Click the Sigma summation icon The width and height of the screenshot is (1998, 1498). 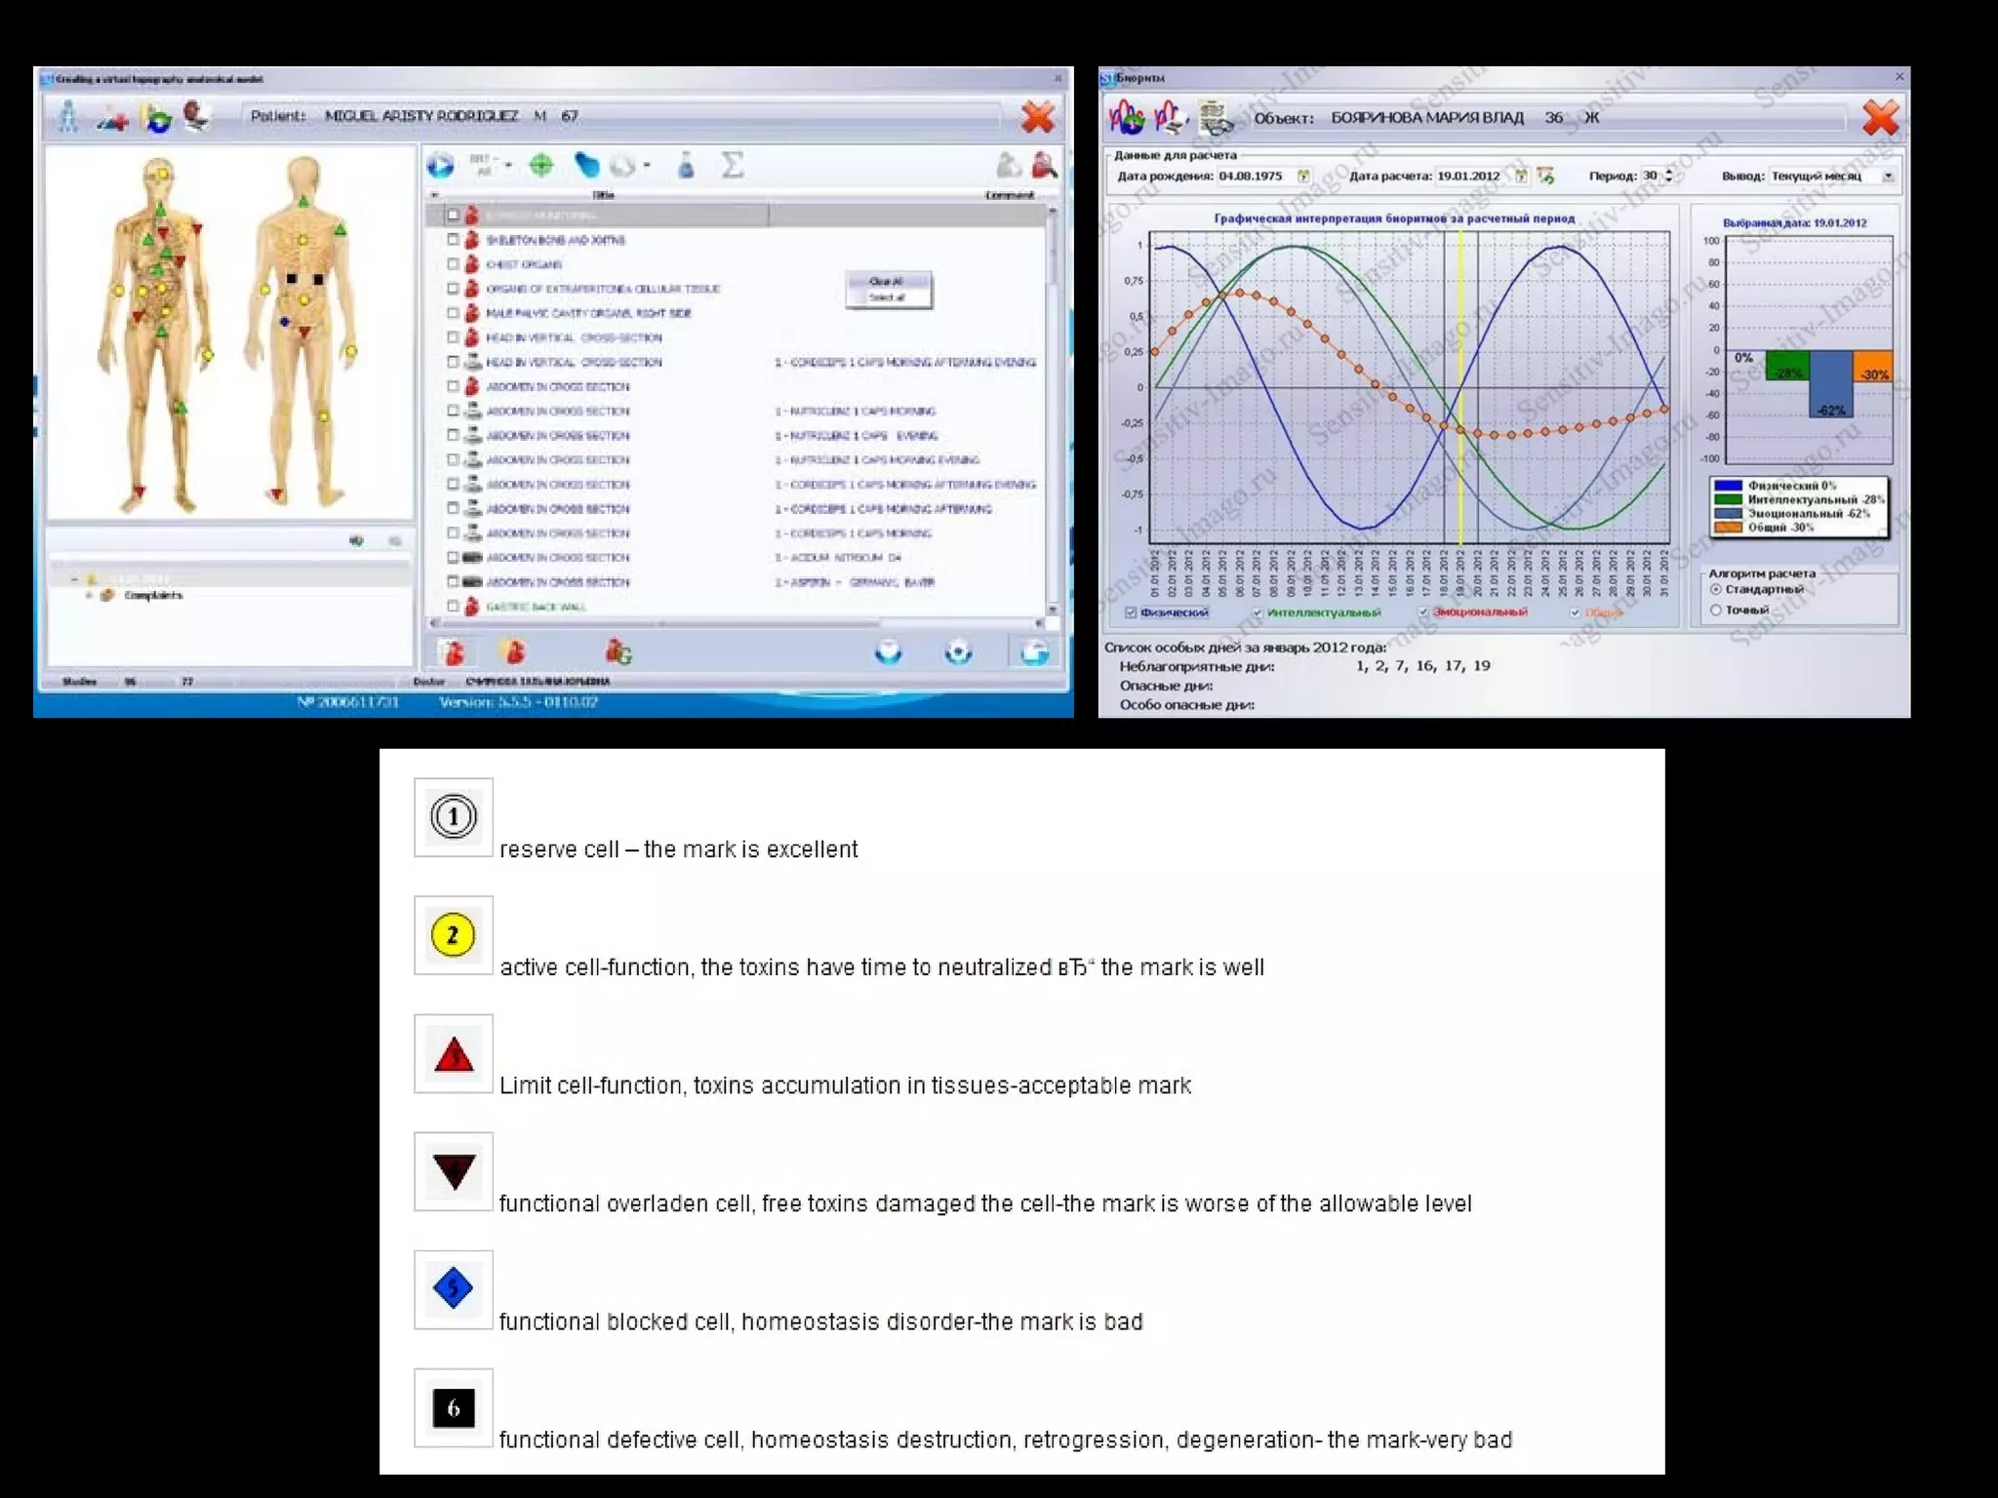(733, 165)
